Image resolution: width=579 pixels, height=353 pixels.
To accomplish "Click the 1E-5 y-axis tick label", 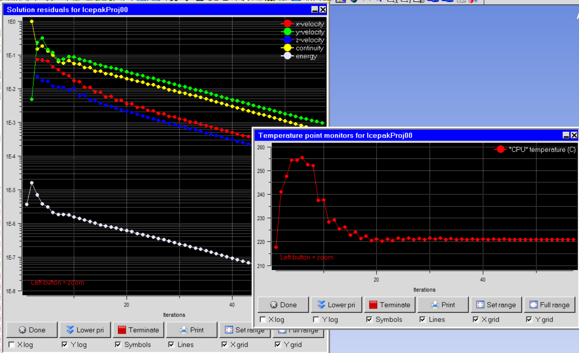I will tap(11, 190).
